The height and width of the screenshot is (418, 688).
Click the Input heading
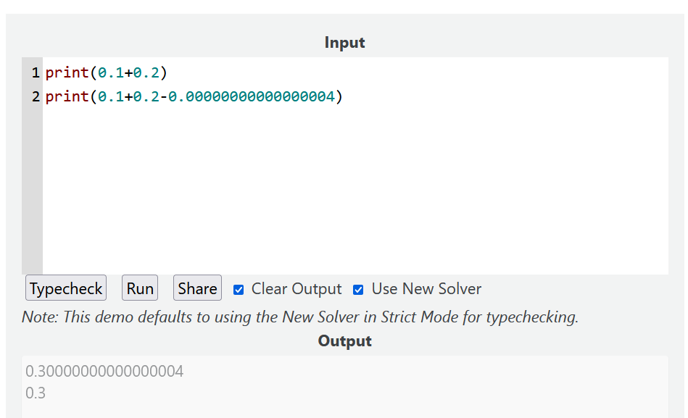[x=344, y=43]
